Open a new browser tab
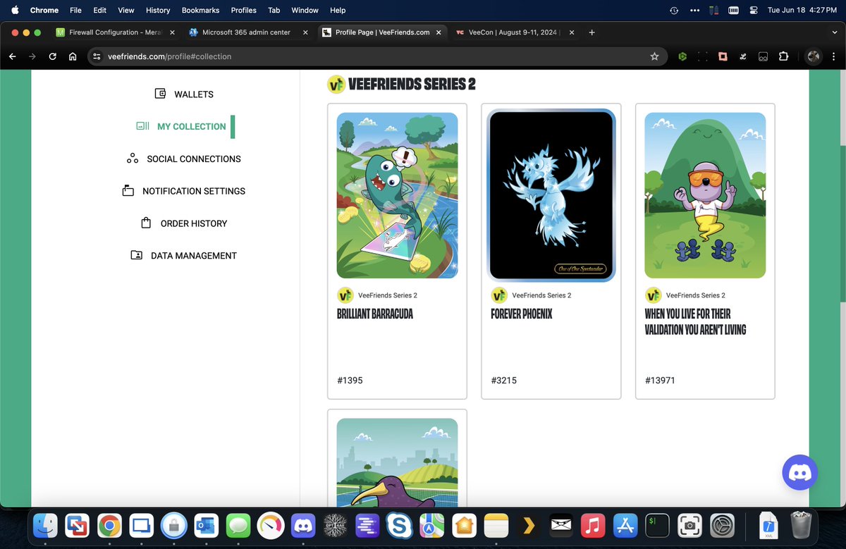Image resolution: width=846 pixels, height=549 pixels. 591,32
